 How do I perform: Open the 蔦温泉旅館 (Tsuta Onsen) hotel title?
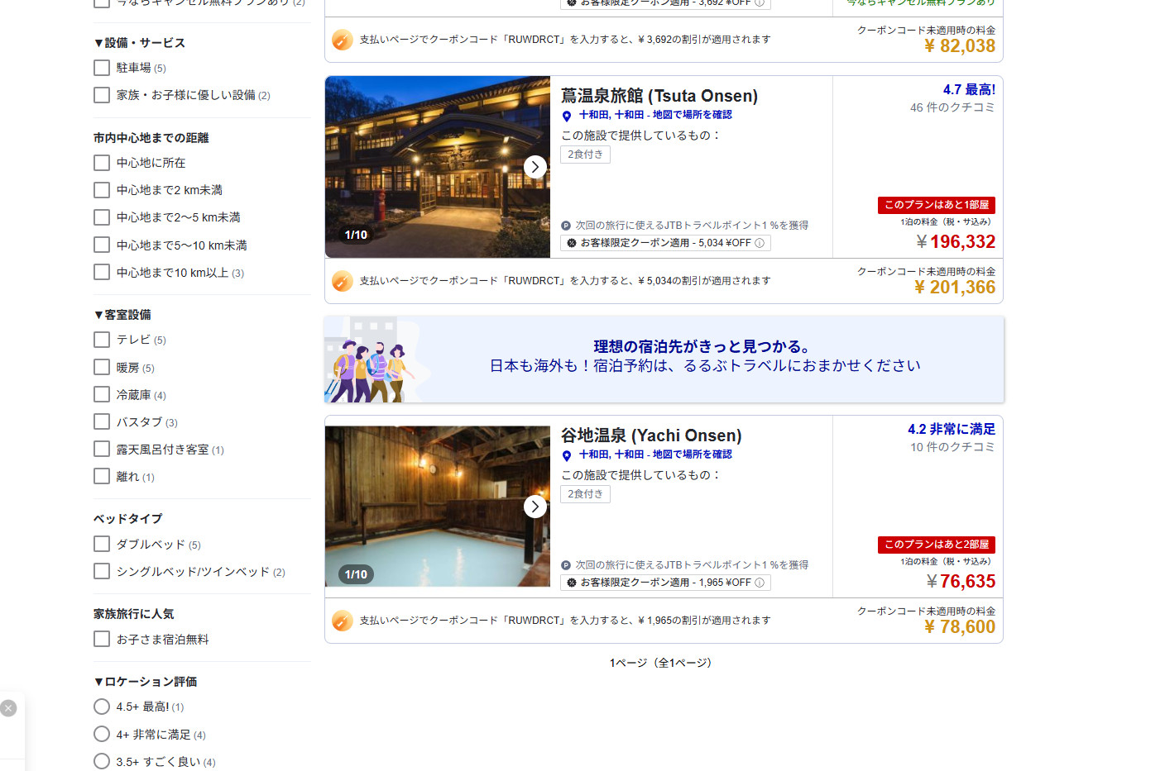click(x=659, y=96)
